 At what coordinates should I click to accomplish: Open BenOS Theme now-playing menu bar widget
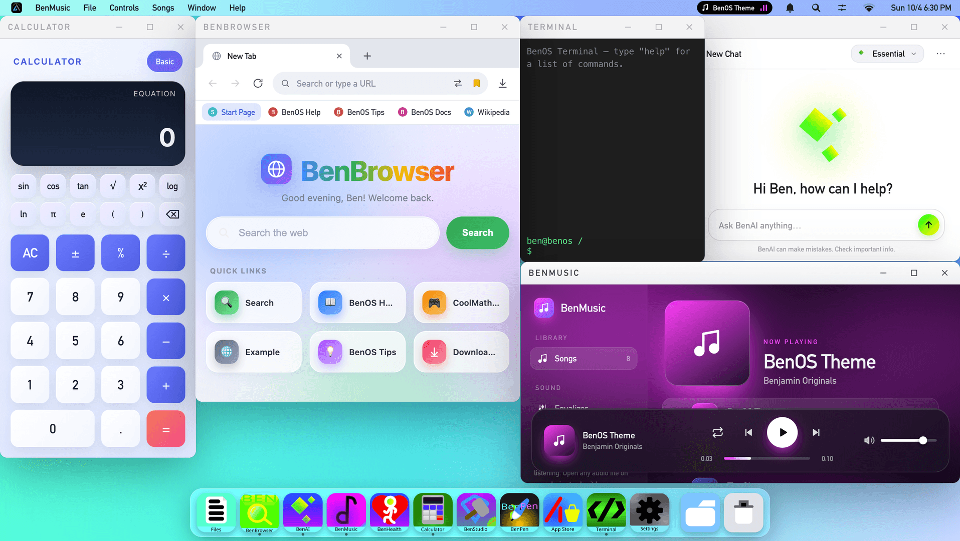[x=734, y=8]
